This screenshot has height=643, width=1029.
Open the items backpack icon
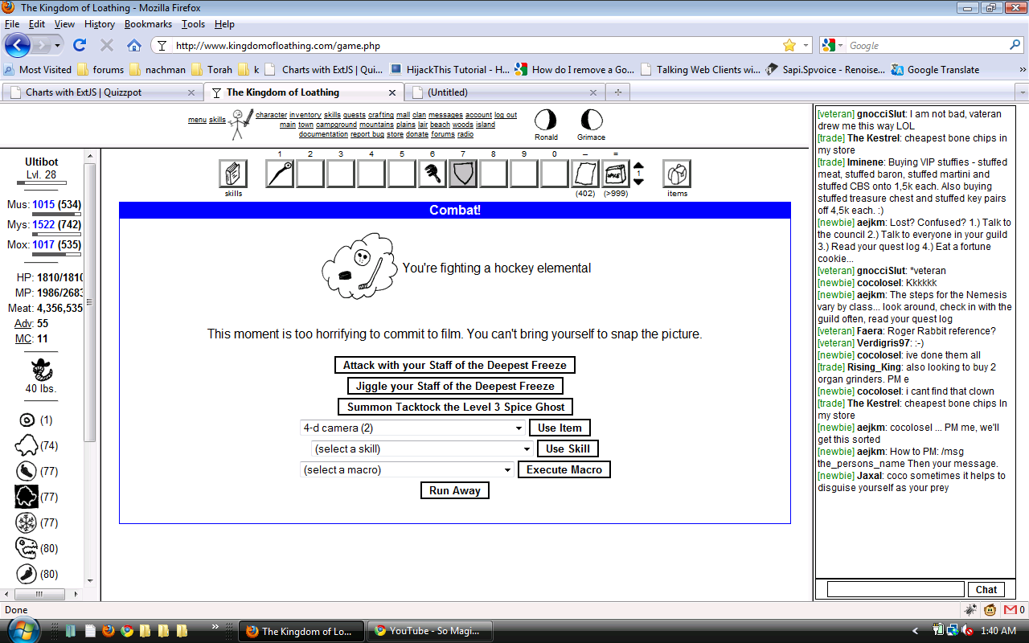(677, 174)
